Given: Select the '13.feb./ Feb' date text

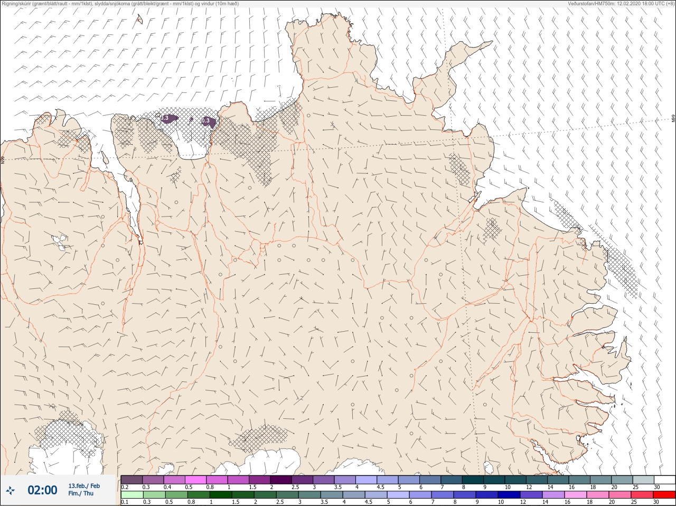Looking at the screenshot, I should pyautogui.click(x=84, y=486).
